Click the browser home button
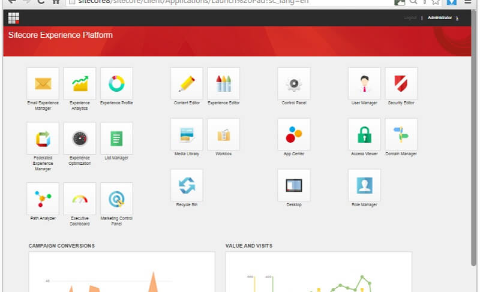Viewport: 480px width, 292px height. pyautogui.click(x=56, y=2)
